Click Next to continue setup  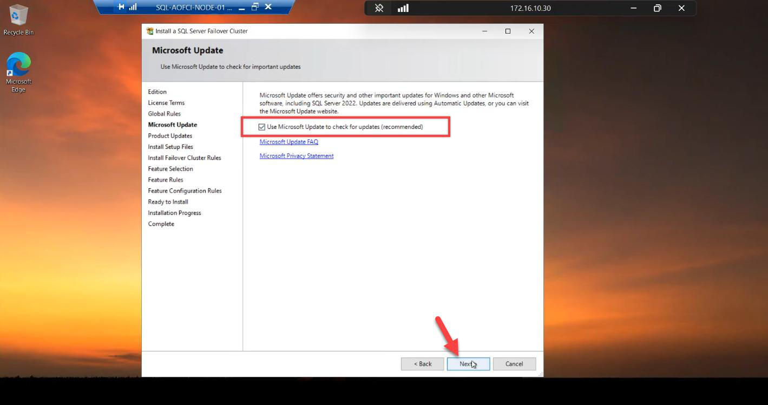pos(469,364)
